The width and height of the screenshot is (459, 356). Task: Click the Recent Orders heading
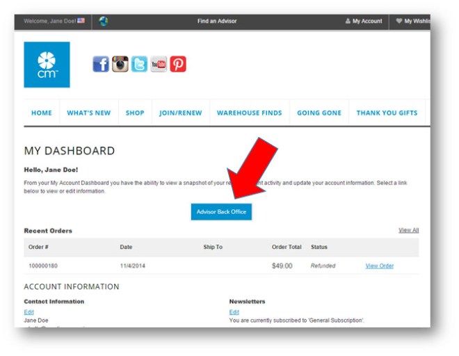point(48,231)
